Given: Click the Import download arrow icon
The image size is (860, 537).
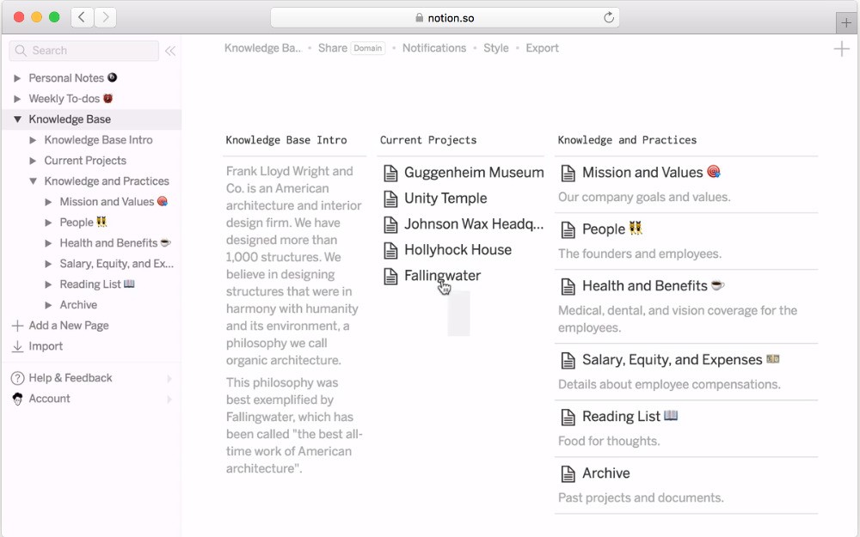Looking at the screenshot, I should click(17, 346).
